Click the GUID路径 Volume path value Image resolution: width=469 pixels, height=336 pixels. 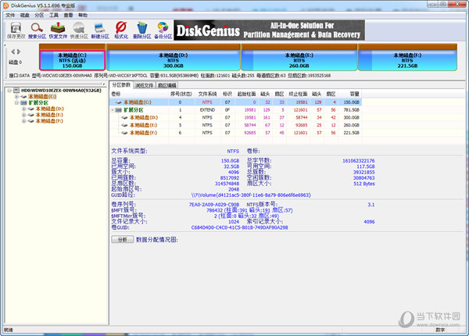click(251, 195)
